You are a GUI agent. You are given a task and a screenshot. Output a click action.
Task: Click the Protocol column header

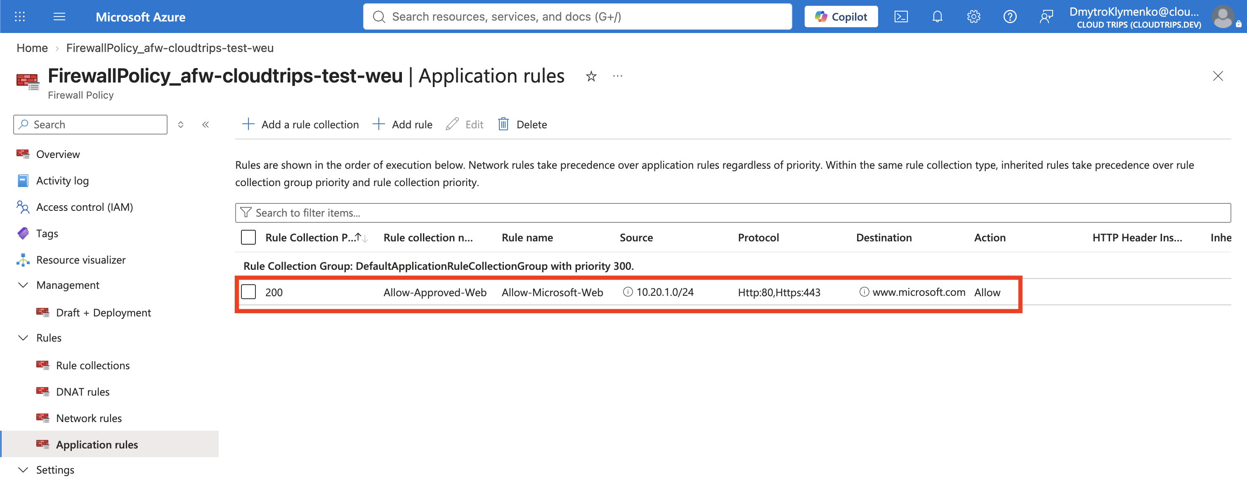tap(758, 238)
